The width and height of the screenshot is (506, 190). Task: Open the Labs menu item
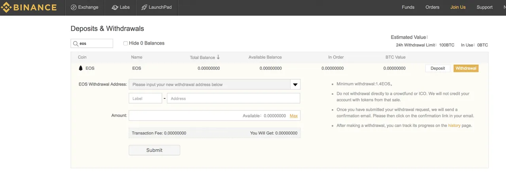pos(120,7)
